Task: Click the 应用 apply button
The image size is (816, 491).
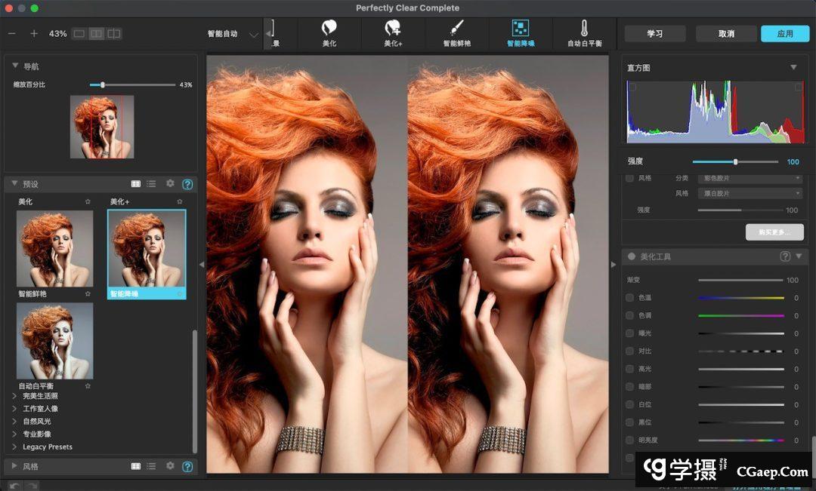Action: tap(785, 34)
